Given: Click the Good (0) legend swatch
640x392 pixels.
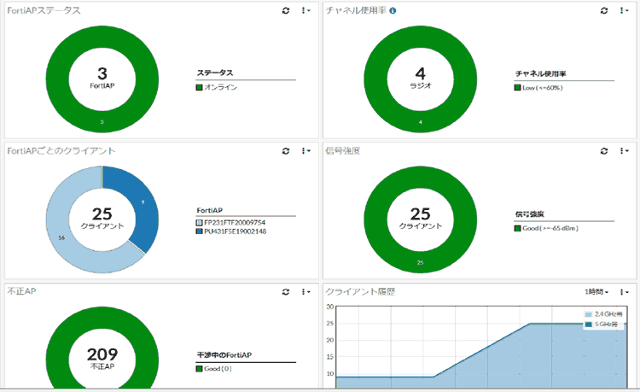Looking at the screenshot, I should click(199, 369).
